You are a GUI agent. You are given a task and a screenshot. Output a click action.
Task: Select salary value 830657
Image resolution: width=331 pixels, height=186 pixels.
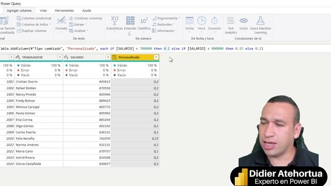87,164
